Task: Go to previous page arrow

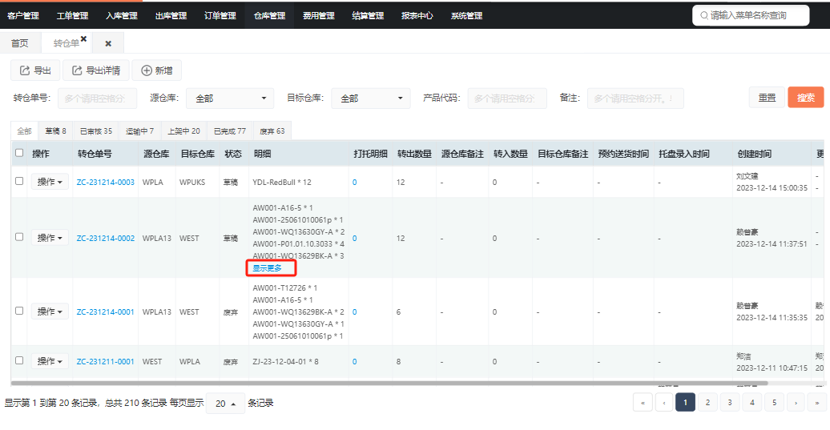Action: coord(664,403)
